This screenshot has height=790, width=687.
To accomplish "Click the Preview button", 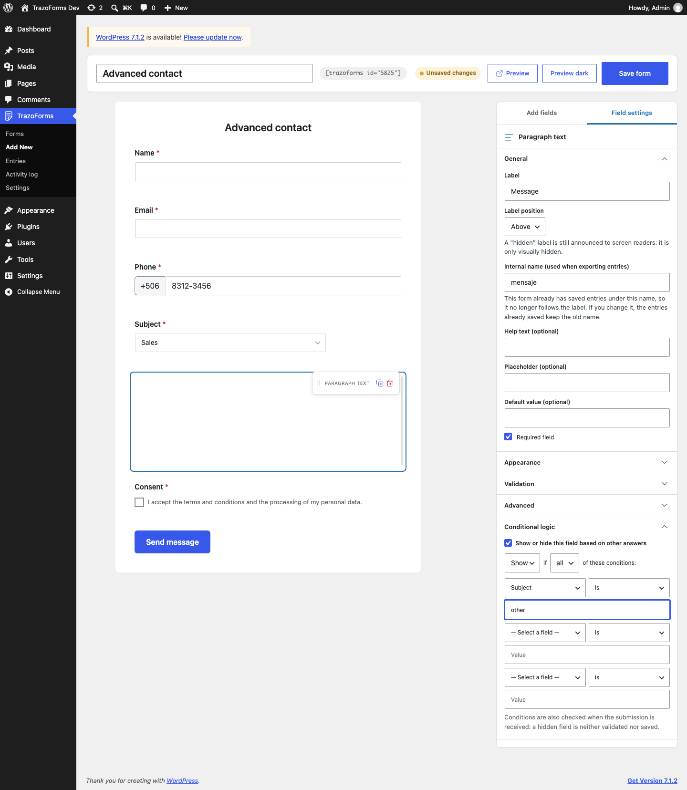I will click(512, 73).
